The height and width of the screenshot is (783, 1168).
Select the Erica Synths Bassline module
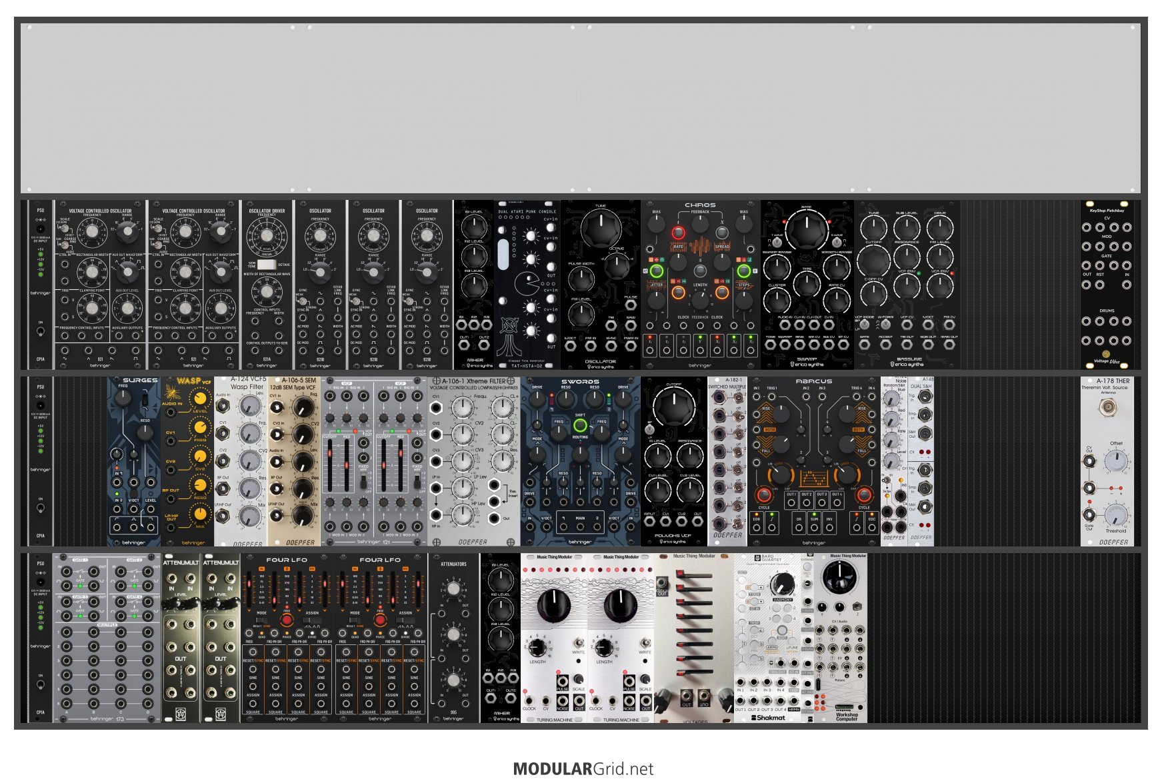tap(907, 285)
